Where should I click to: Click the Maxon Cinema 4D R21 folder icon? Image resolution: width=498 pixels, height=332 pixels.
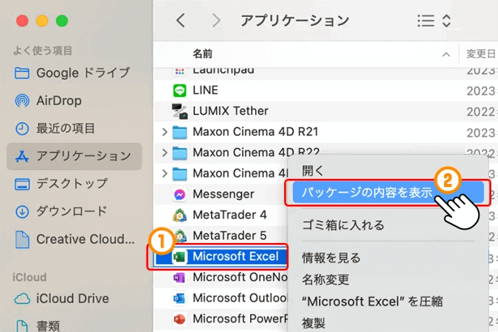point(180,132)
